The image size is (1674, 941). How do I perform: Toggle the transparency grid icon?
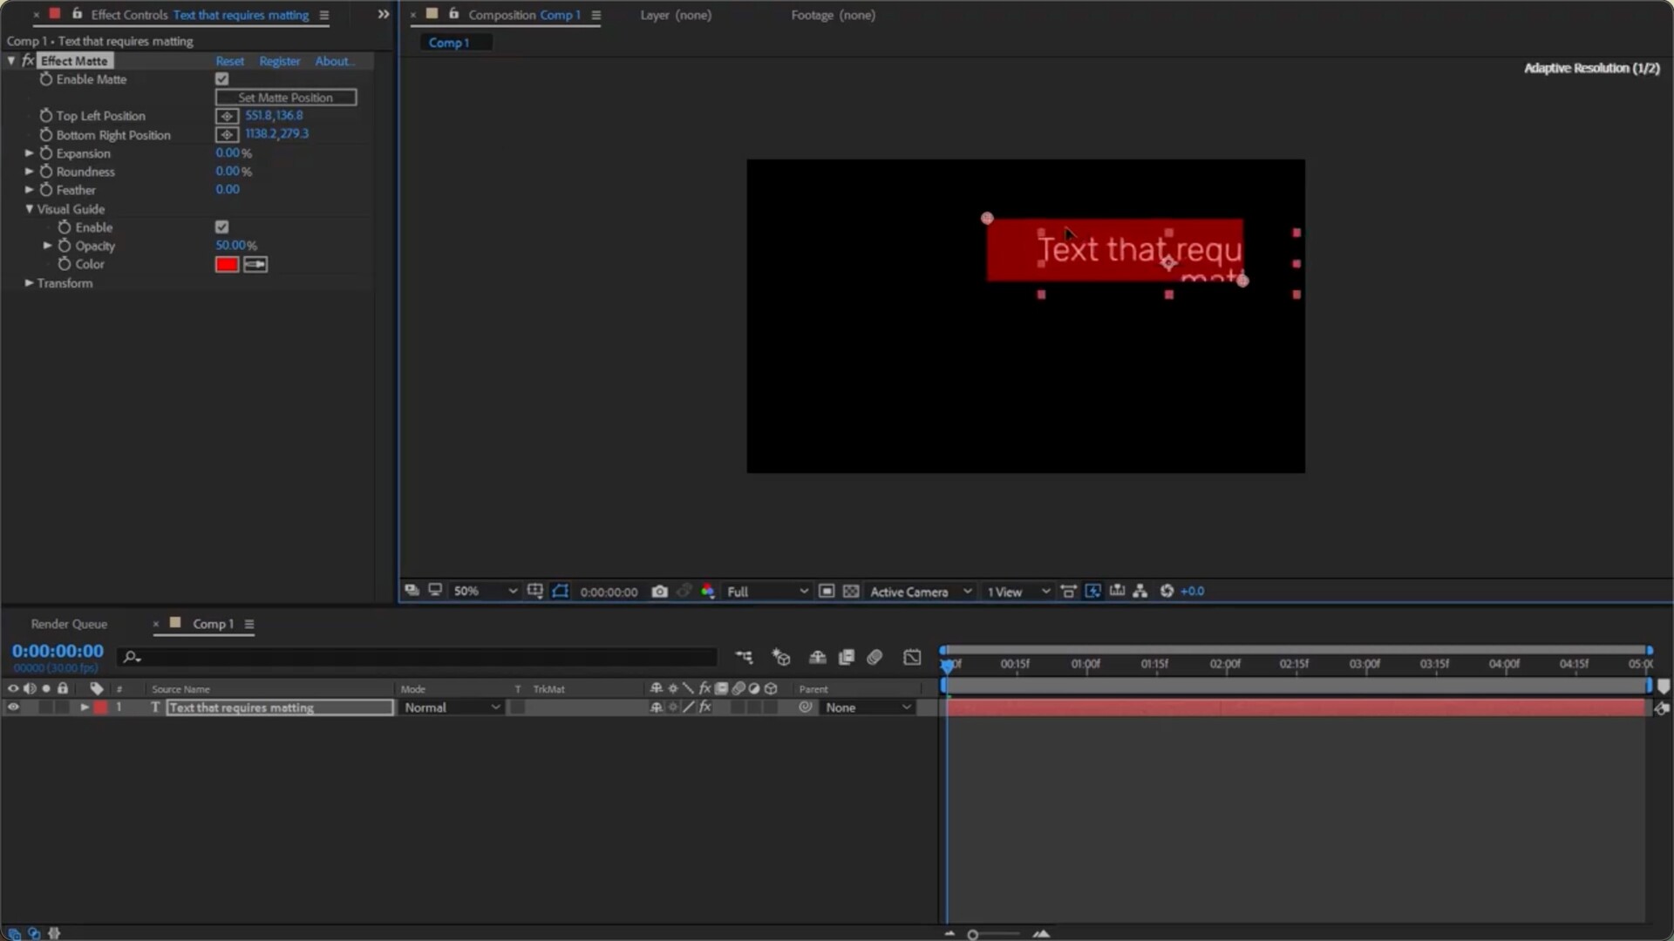[x=851, y=592]
